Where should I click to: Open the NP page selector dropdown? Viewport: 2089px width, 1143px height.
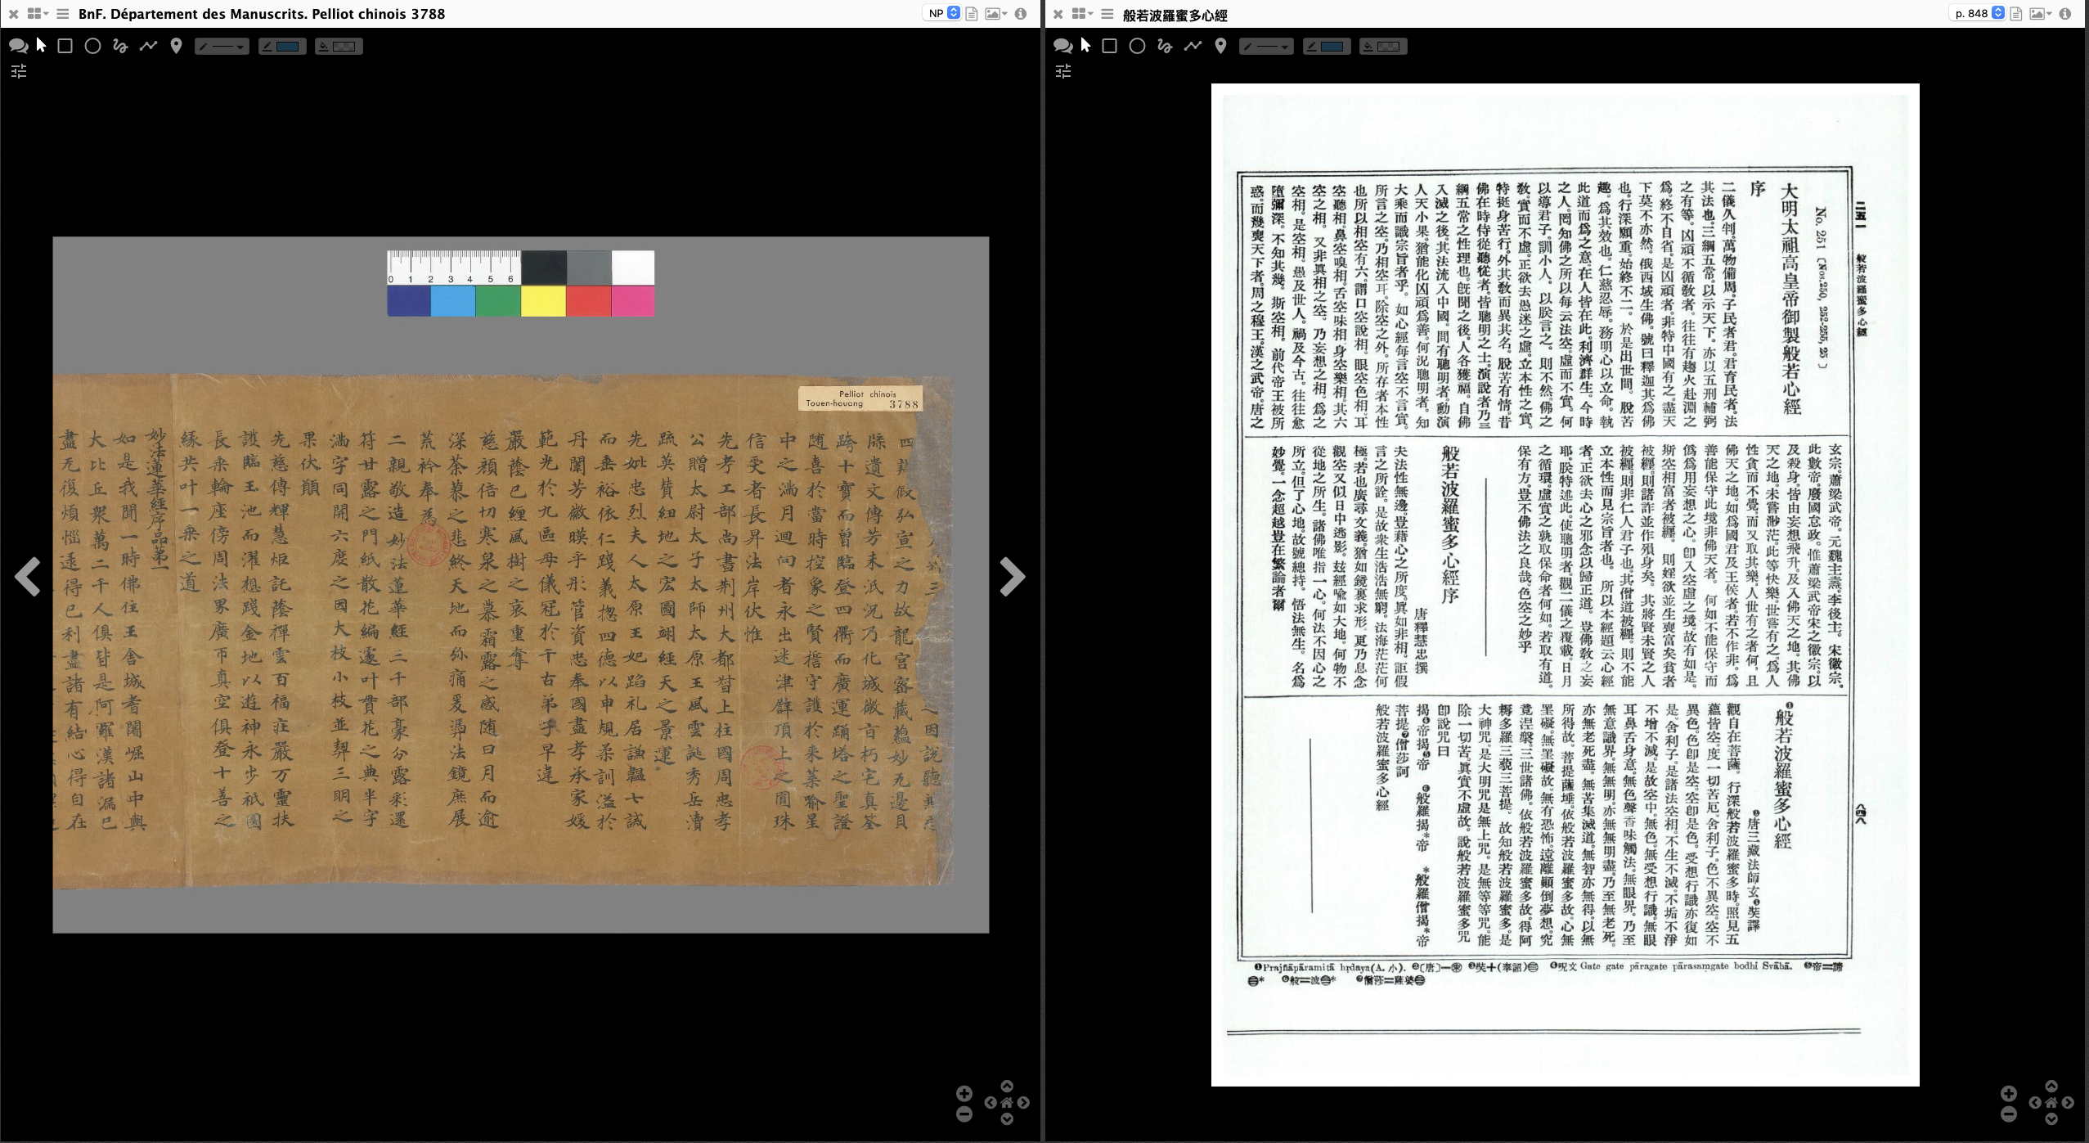942,13
